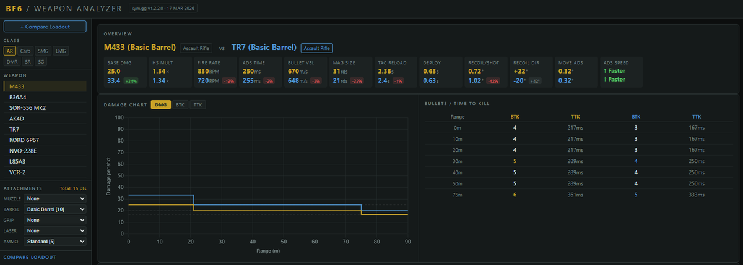Switch damage chart to BTK view

(x=180, y=105)
